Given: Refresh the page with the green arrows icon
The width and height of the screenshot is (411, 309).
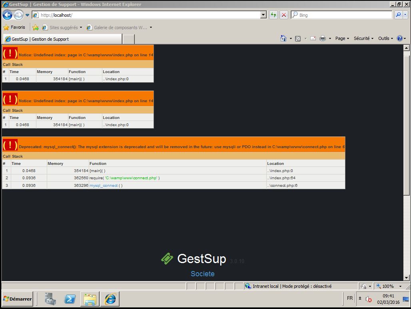Looking at the screenshot, I should coord(273,15).
